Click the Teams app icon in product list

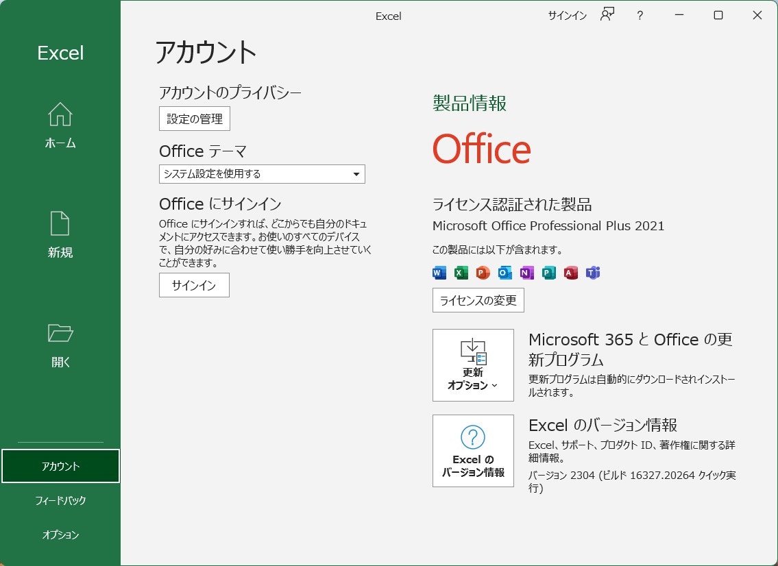pyautogui.click(x=592, y=273)
